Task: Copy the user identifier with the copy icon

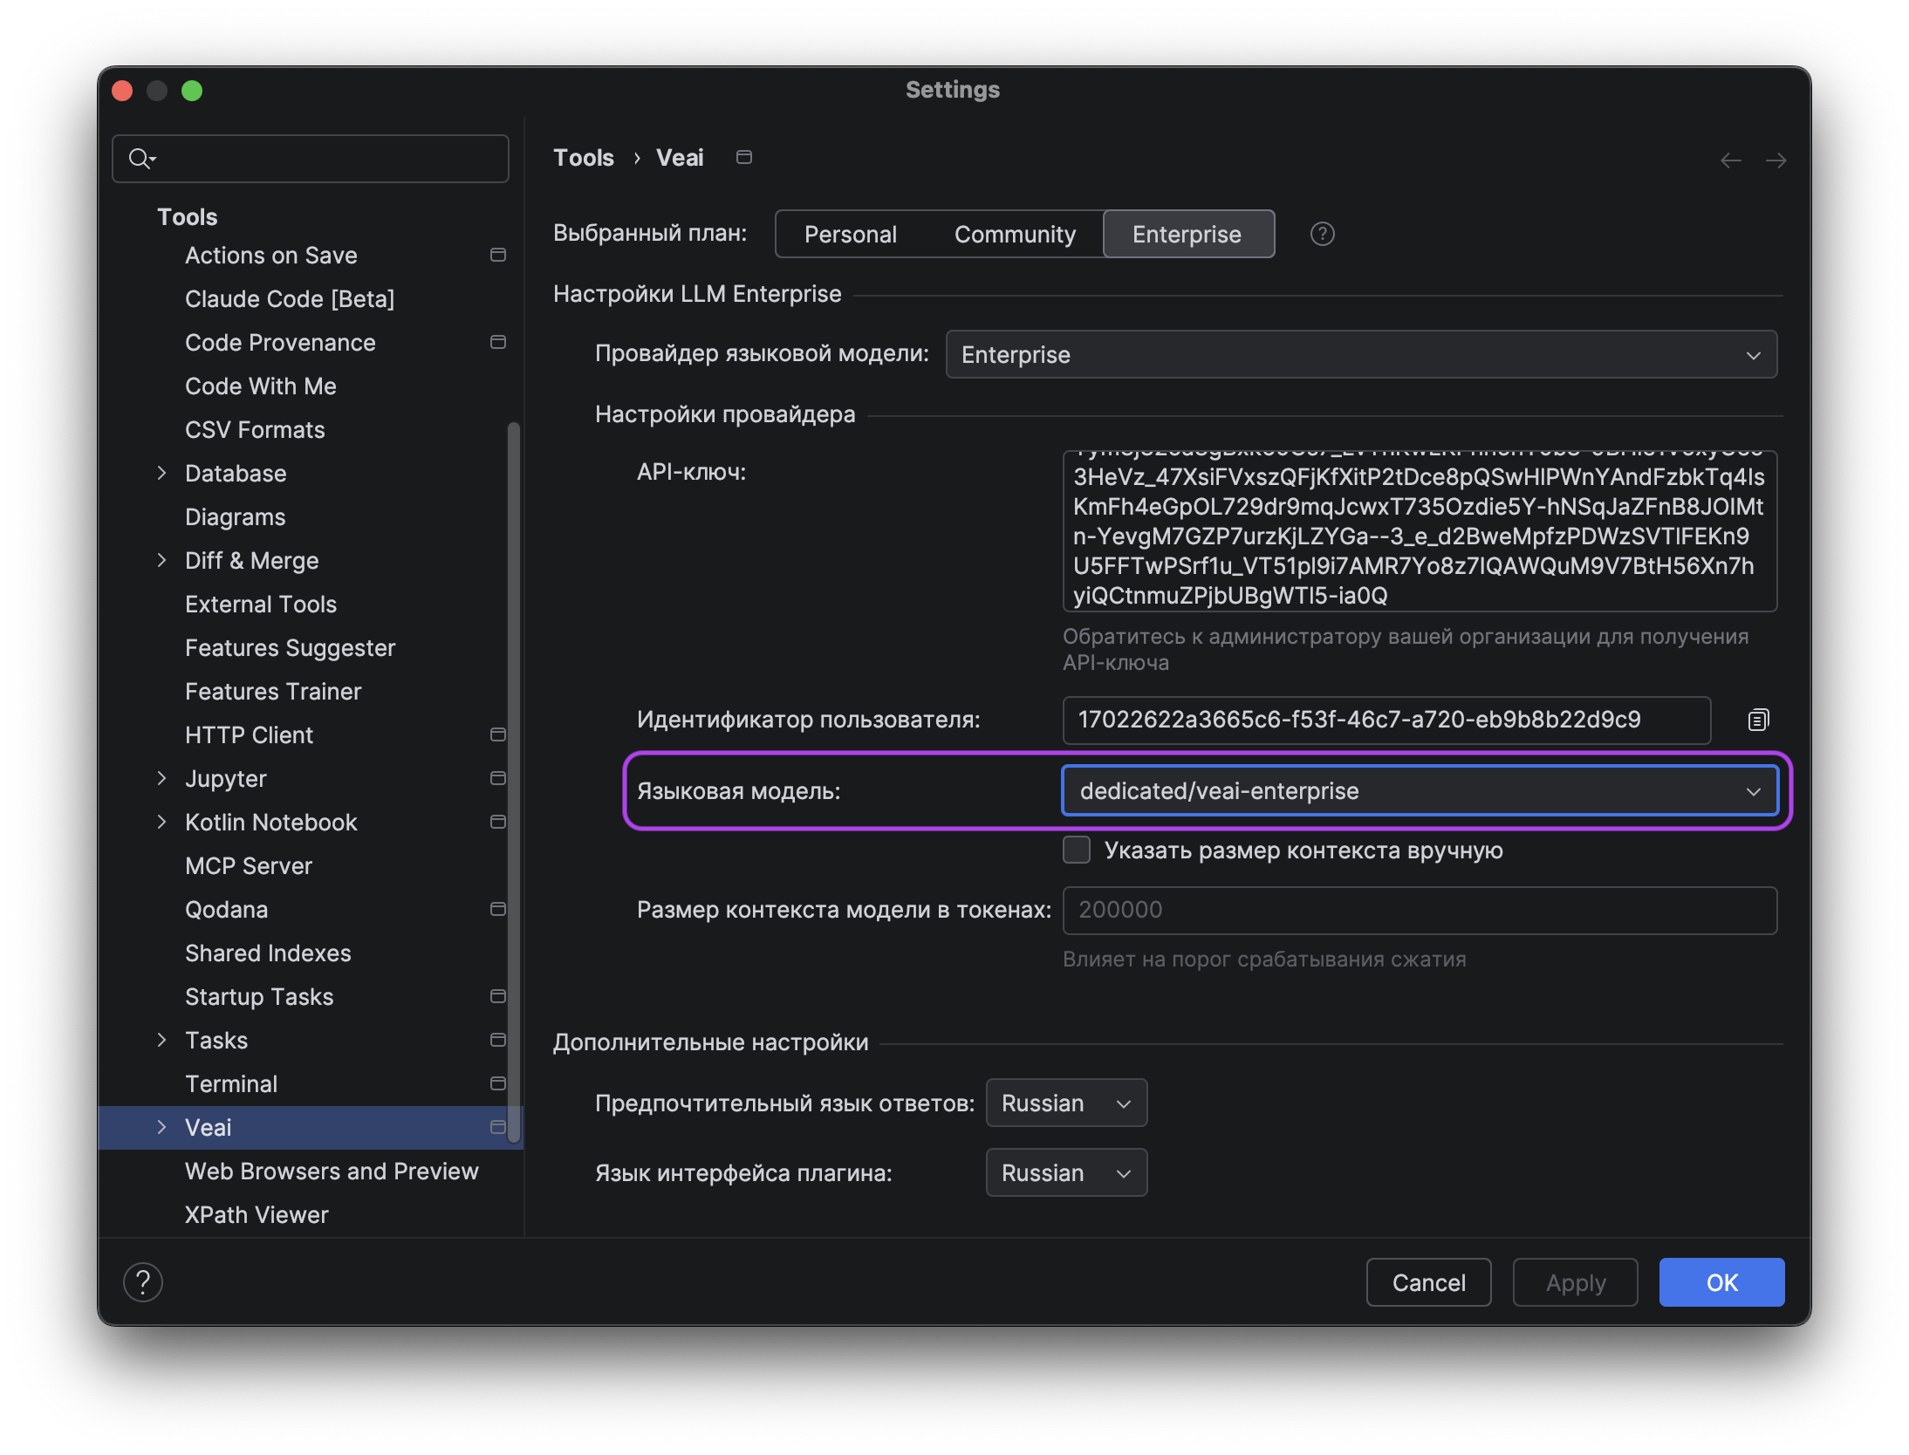Action: [x=1758, y=720]
